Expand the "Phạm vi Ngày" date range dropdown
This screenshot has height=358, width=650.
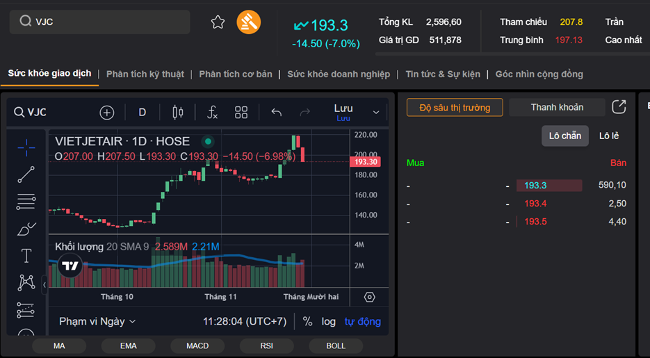[x=97, y=321]
